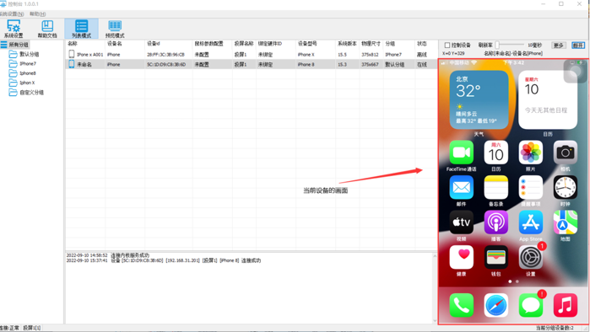Viewport: 590px width, 332px height.
Task: Select the Iphone8 group folder
Action: 23,73
